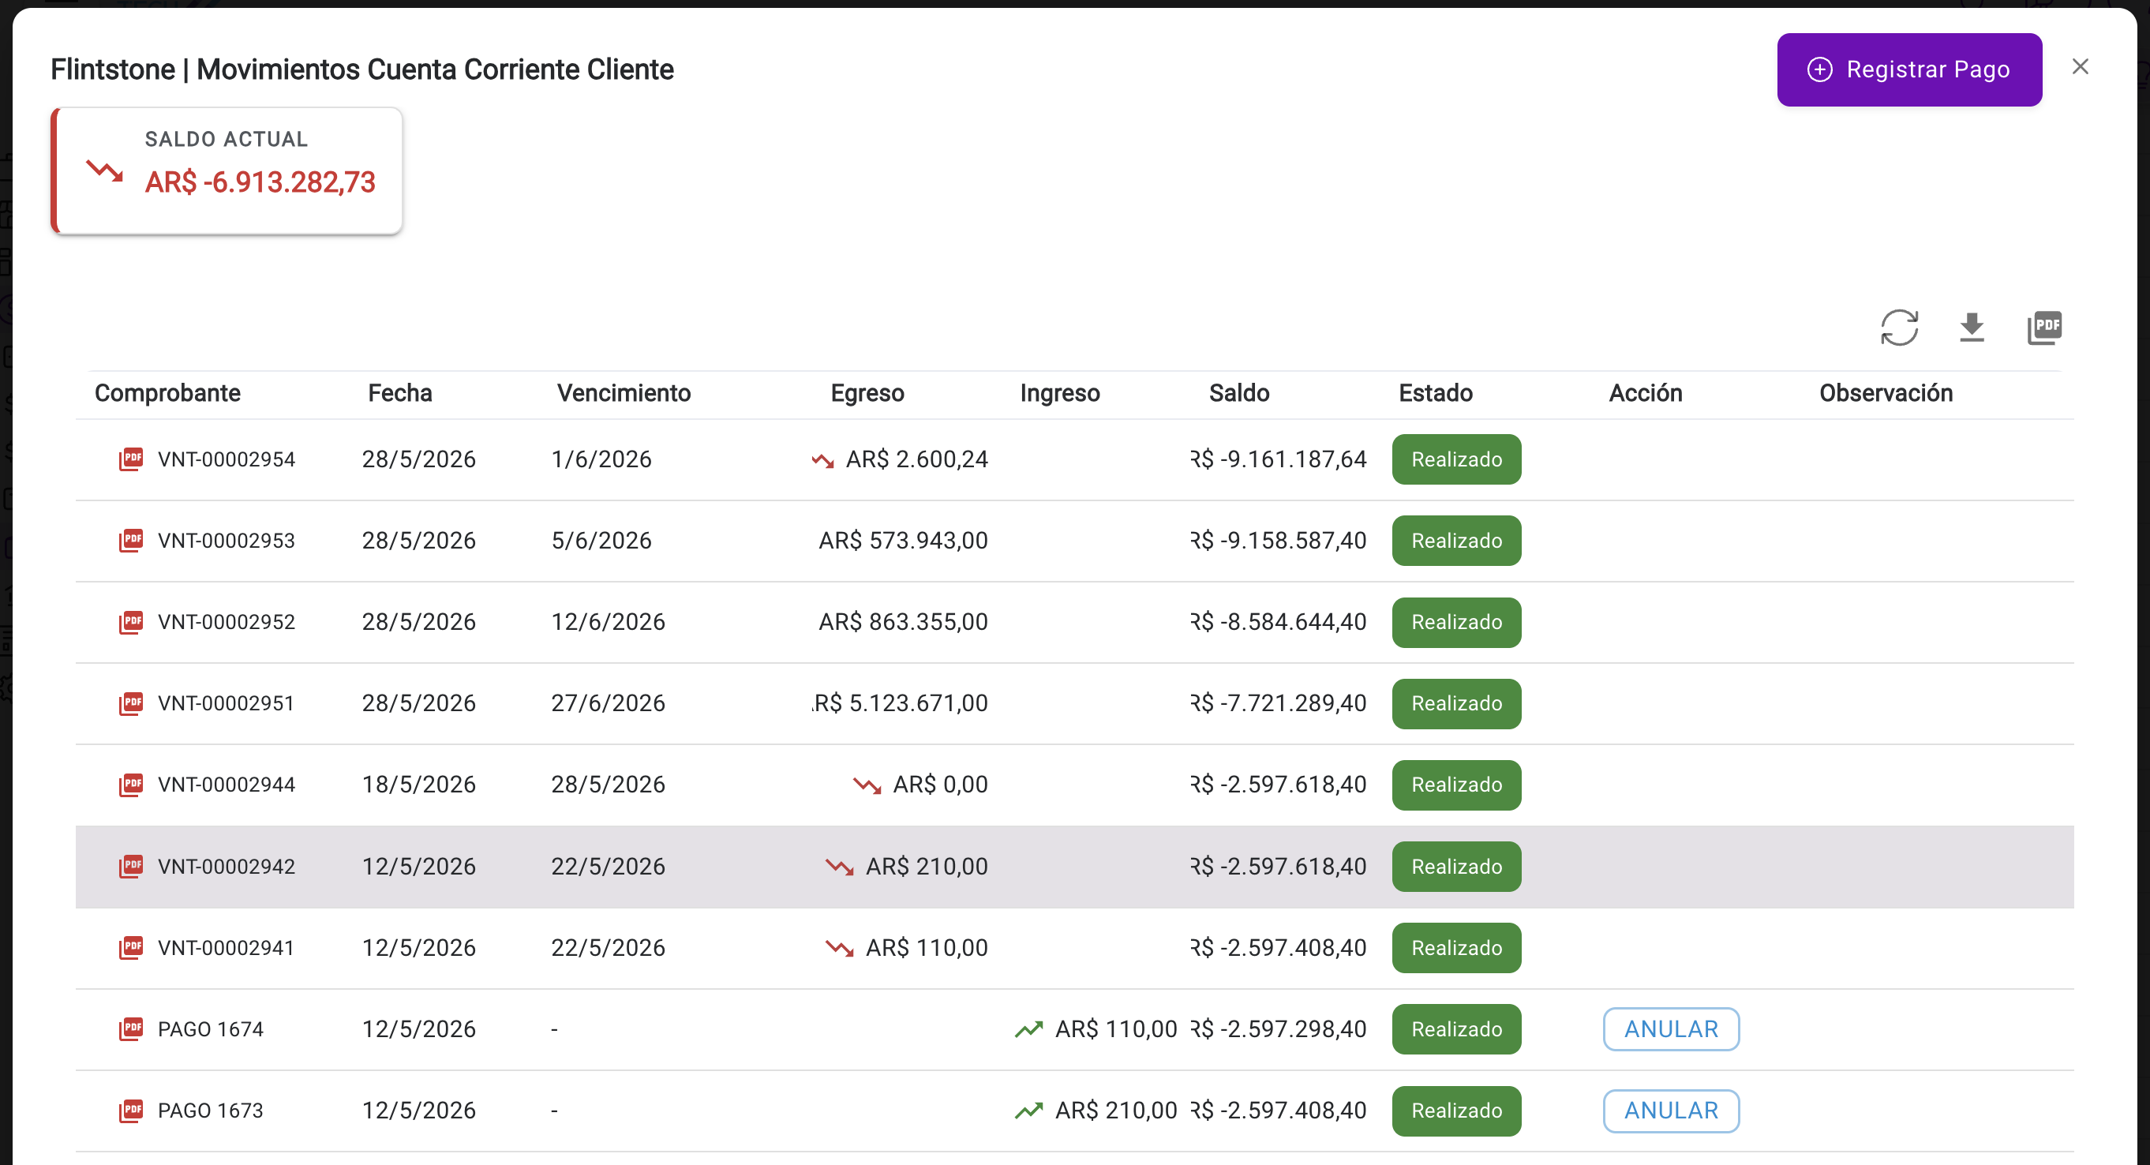The image size is (2150, 1165).
Task: Open PDF for VNT-00002944
Action: click(131, 785)
